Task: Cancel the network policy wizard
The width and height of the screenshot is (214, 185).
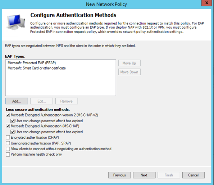Action: coord(193,175)
